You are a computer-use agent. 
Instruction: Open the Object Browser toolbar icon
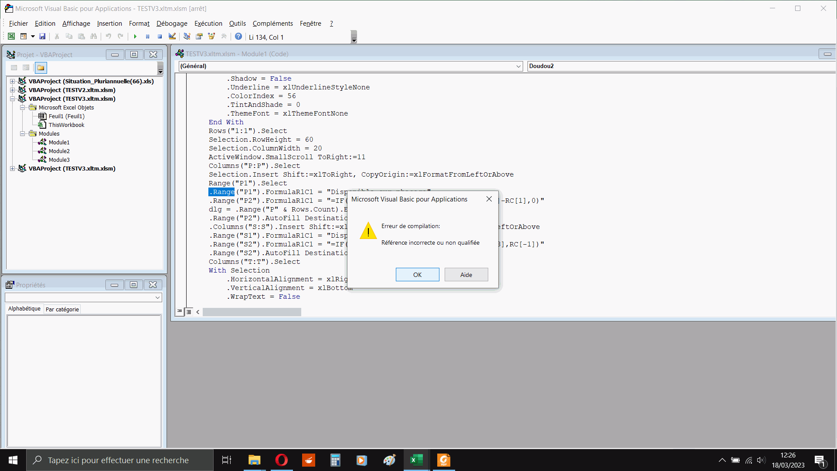[x=211, y=37]
